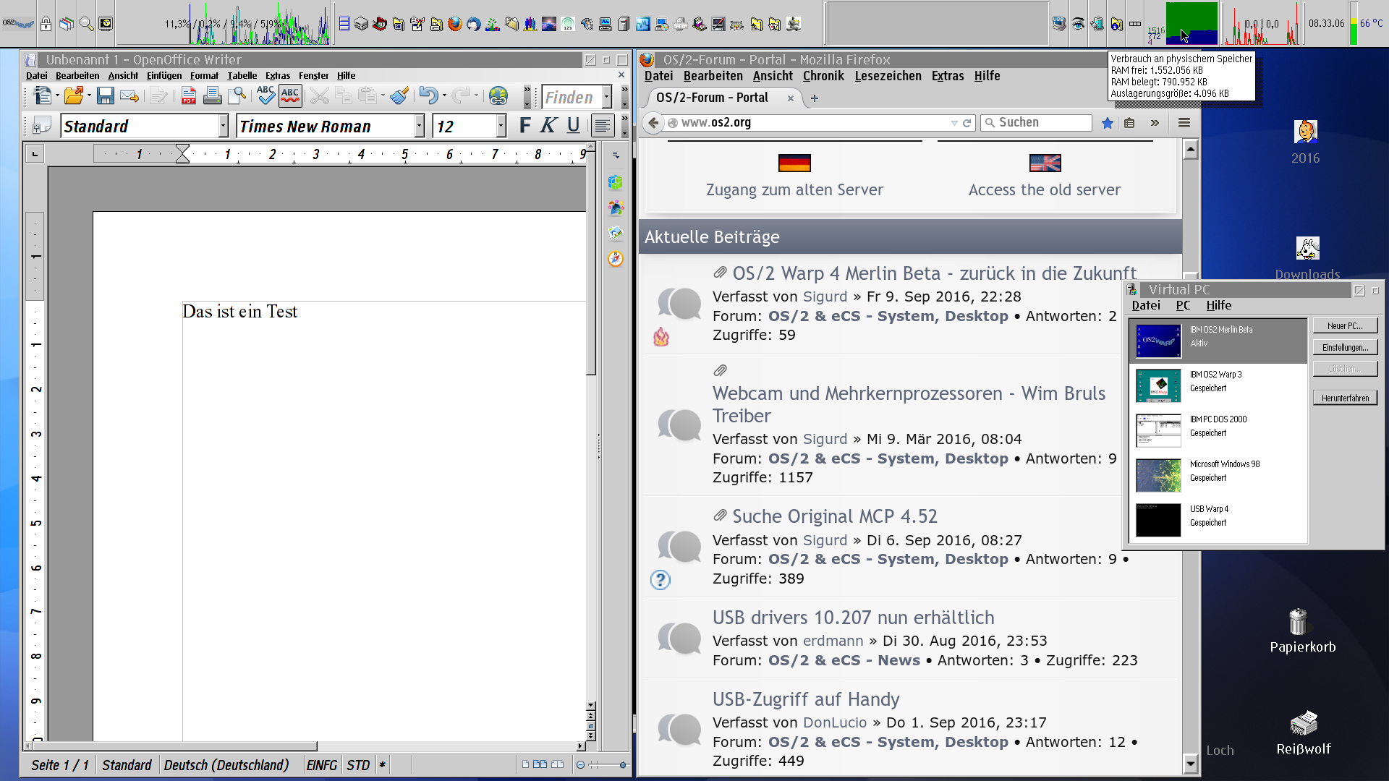This screenshot has width=1389, height=781.
Task: Click Herunterfahren in Virtual PC
Action: click(1345, 398)
